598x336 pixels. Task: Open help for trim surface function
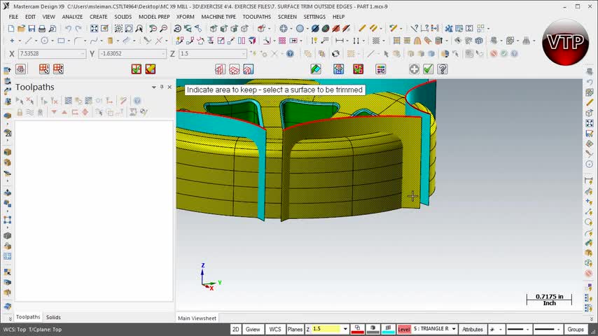pyautogui.click(x=443, y=69)
